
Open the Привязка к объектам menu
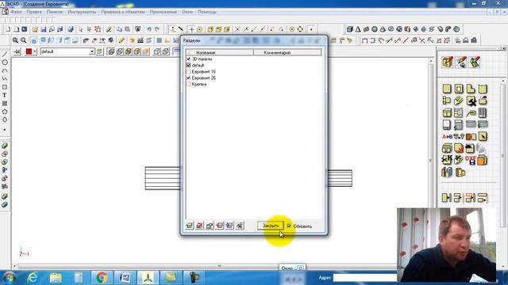click(123, 12)
